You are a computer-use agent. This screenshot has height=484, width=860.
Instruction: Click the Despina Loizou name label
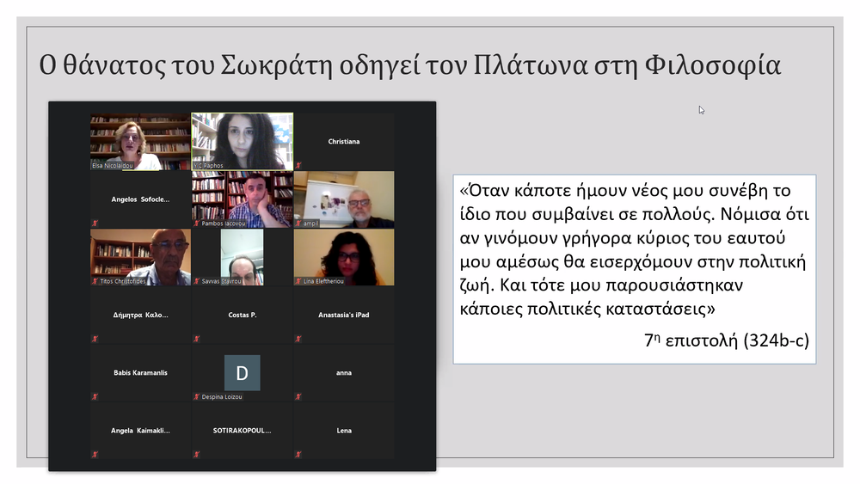[222, 397]
